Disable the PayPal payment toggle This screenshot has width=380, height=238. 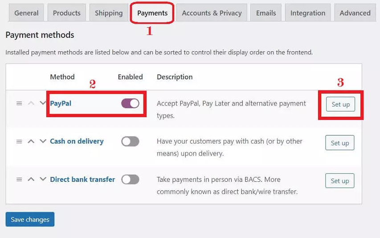click(130, 103)
